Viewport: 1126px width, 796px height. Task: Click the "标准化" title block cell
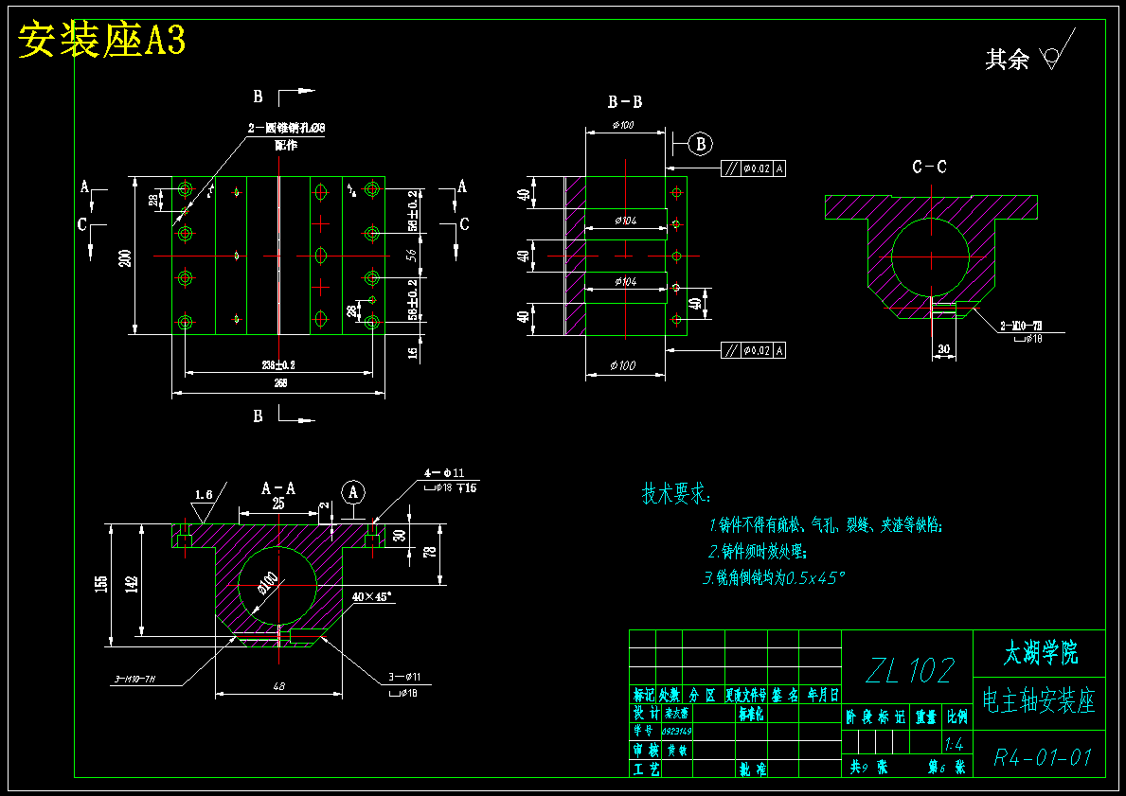coord(751,715)
